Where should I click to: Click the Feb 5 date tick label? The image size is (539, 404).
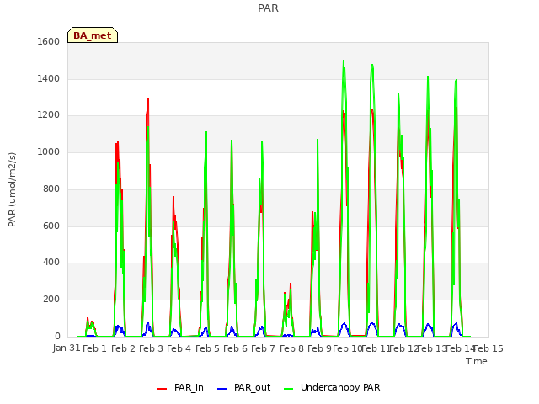pos(207,348)
